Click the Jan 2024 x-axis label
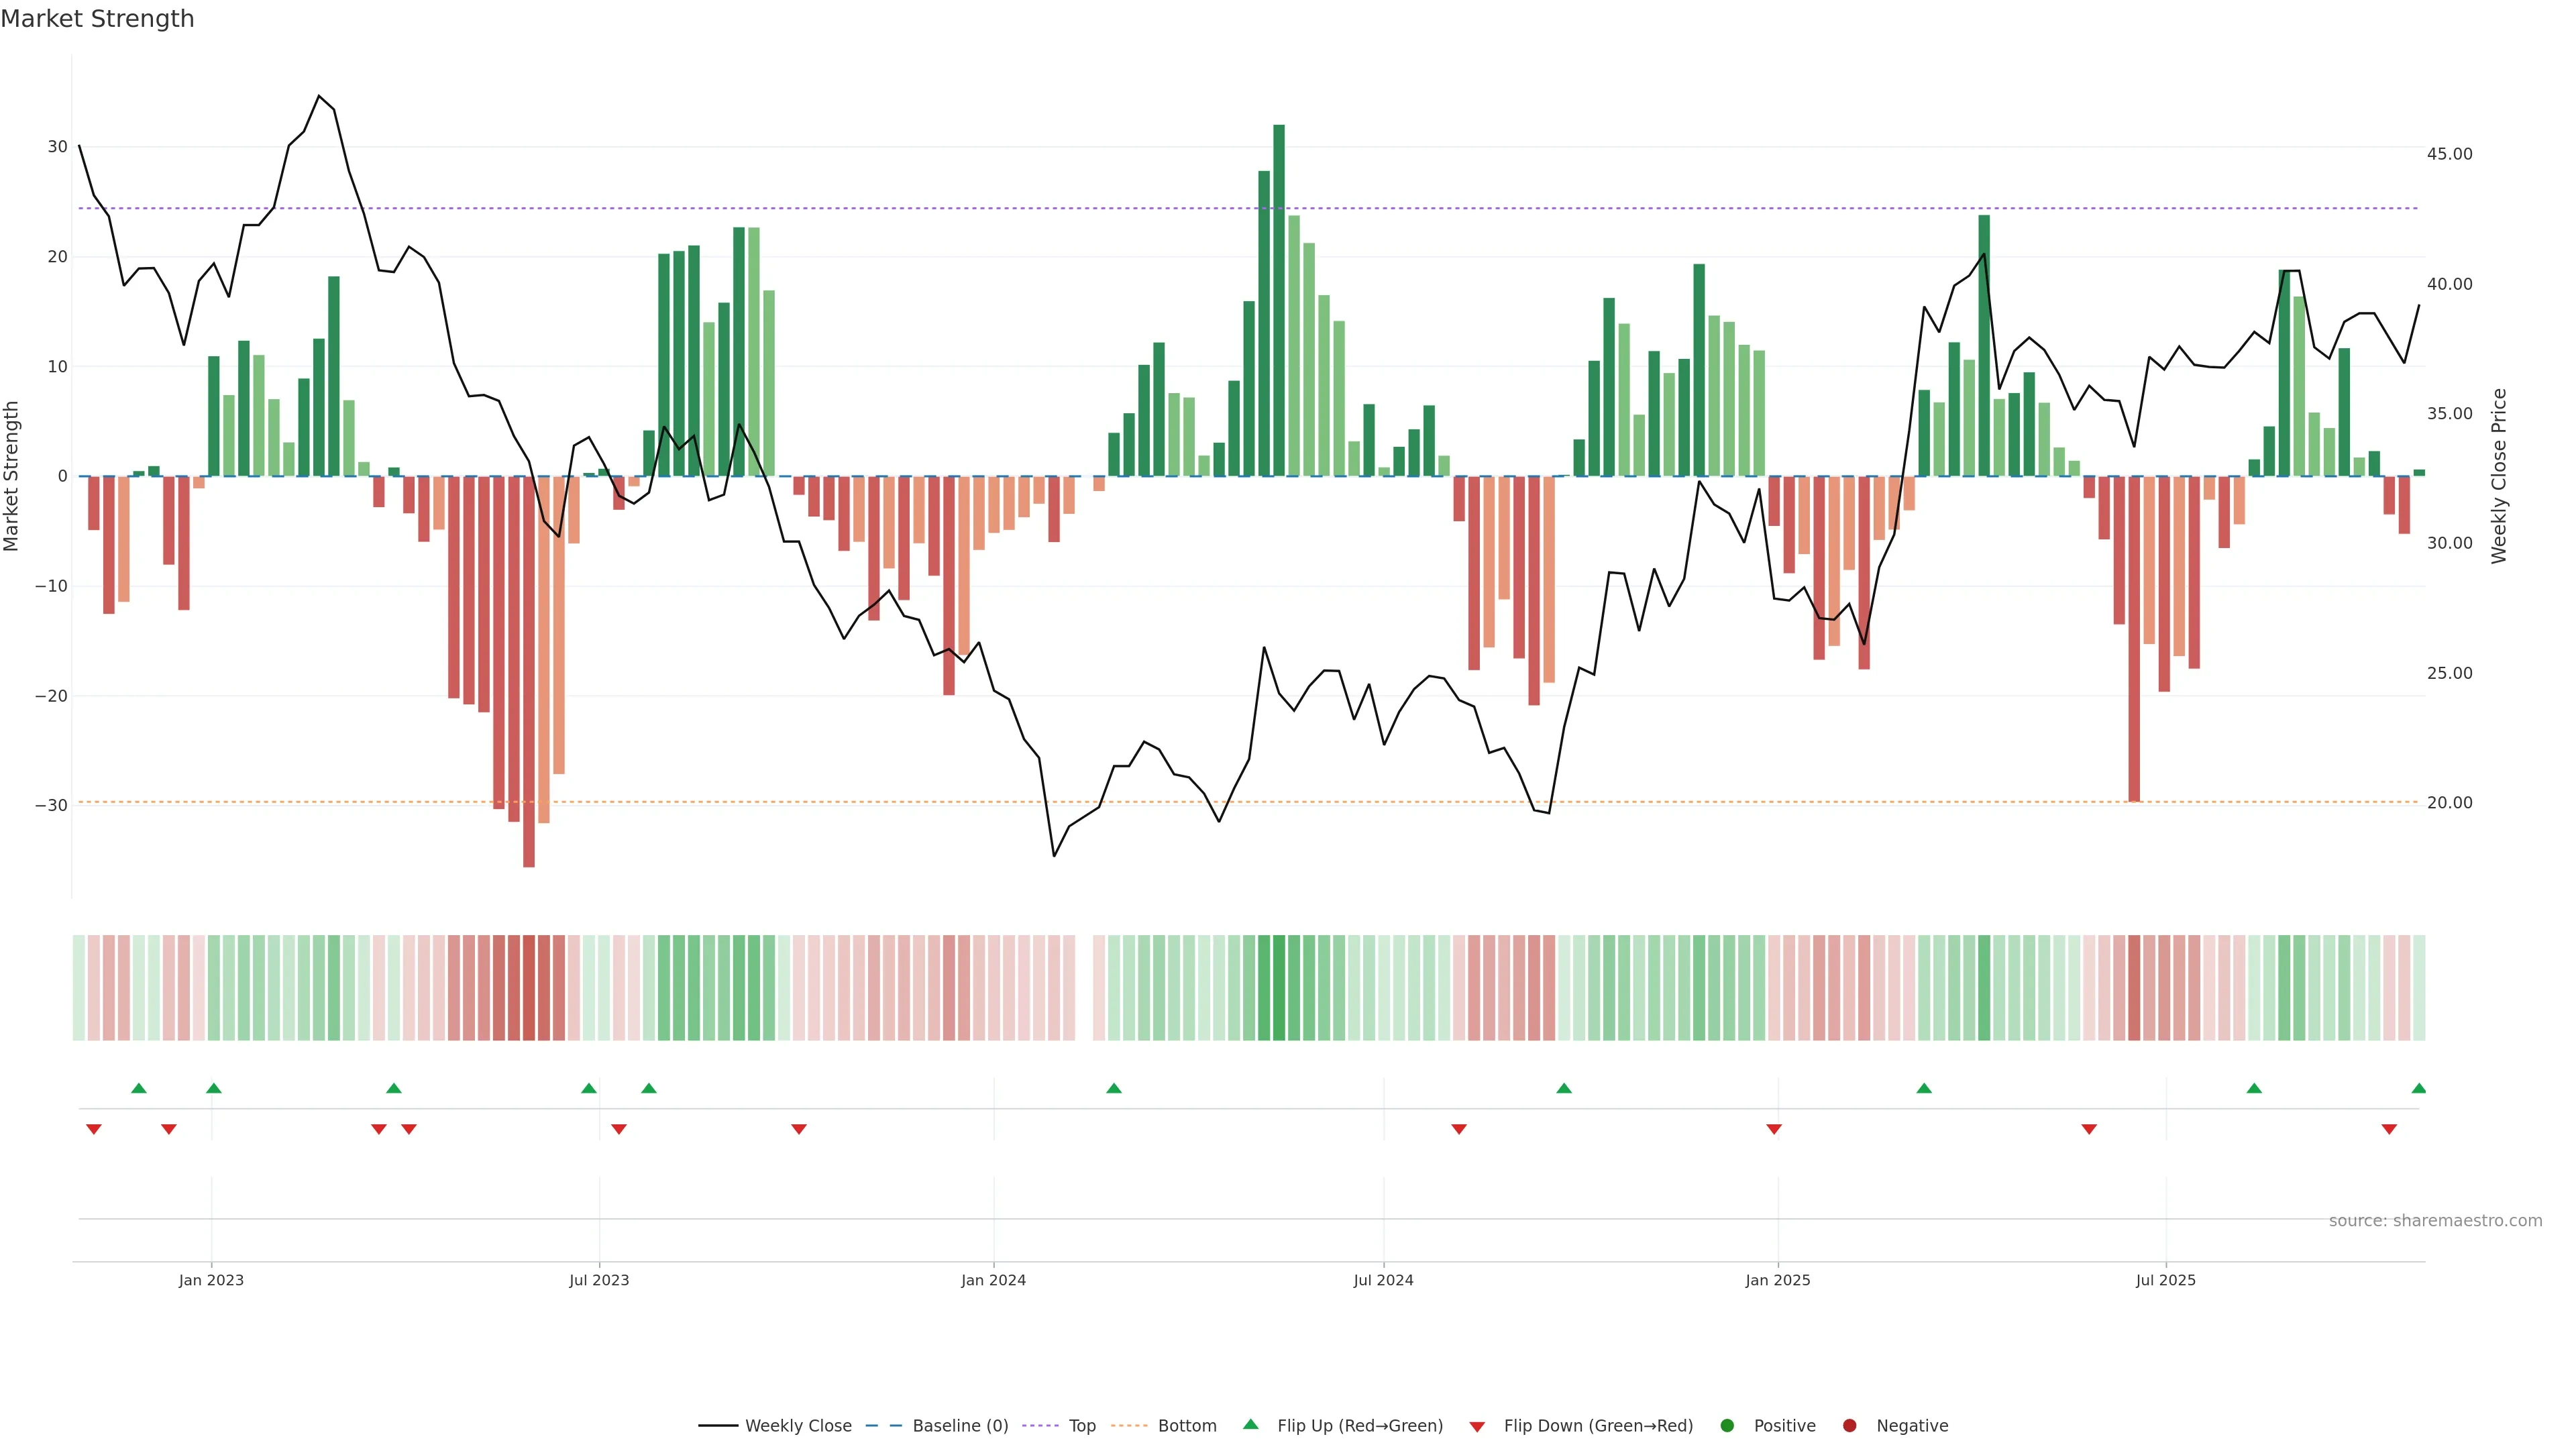Viewport: 2576px width, 1449px height. click(x=993, y=1280)
